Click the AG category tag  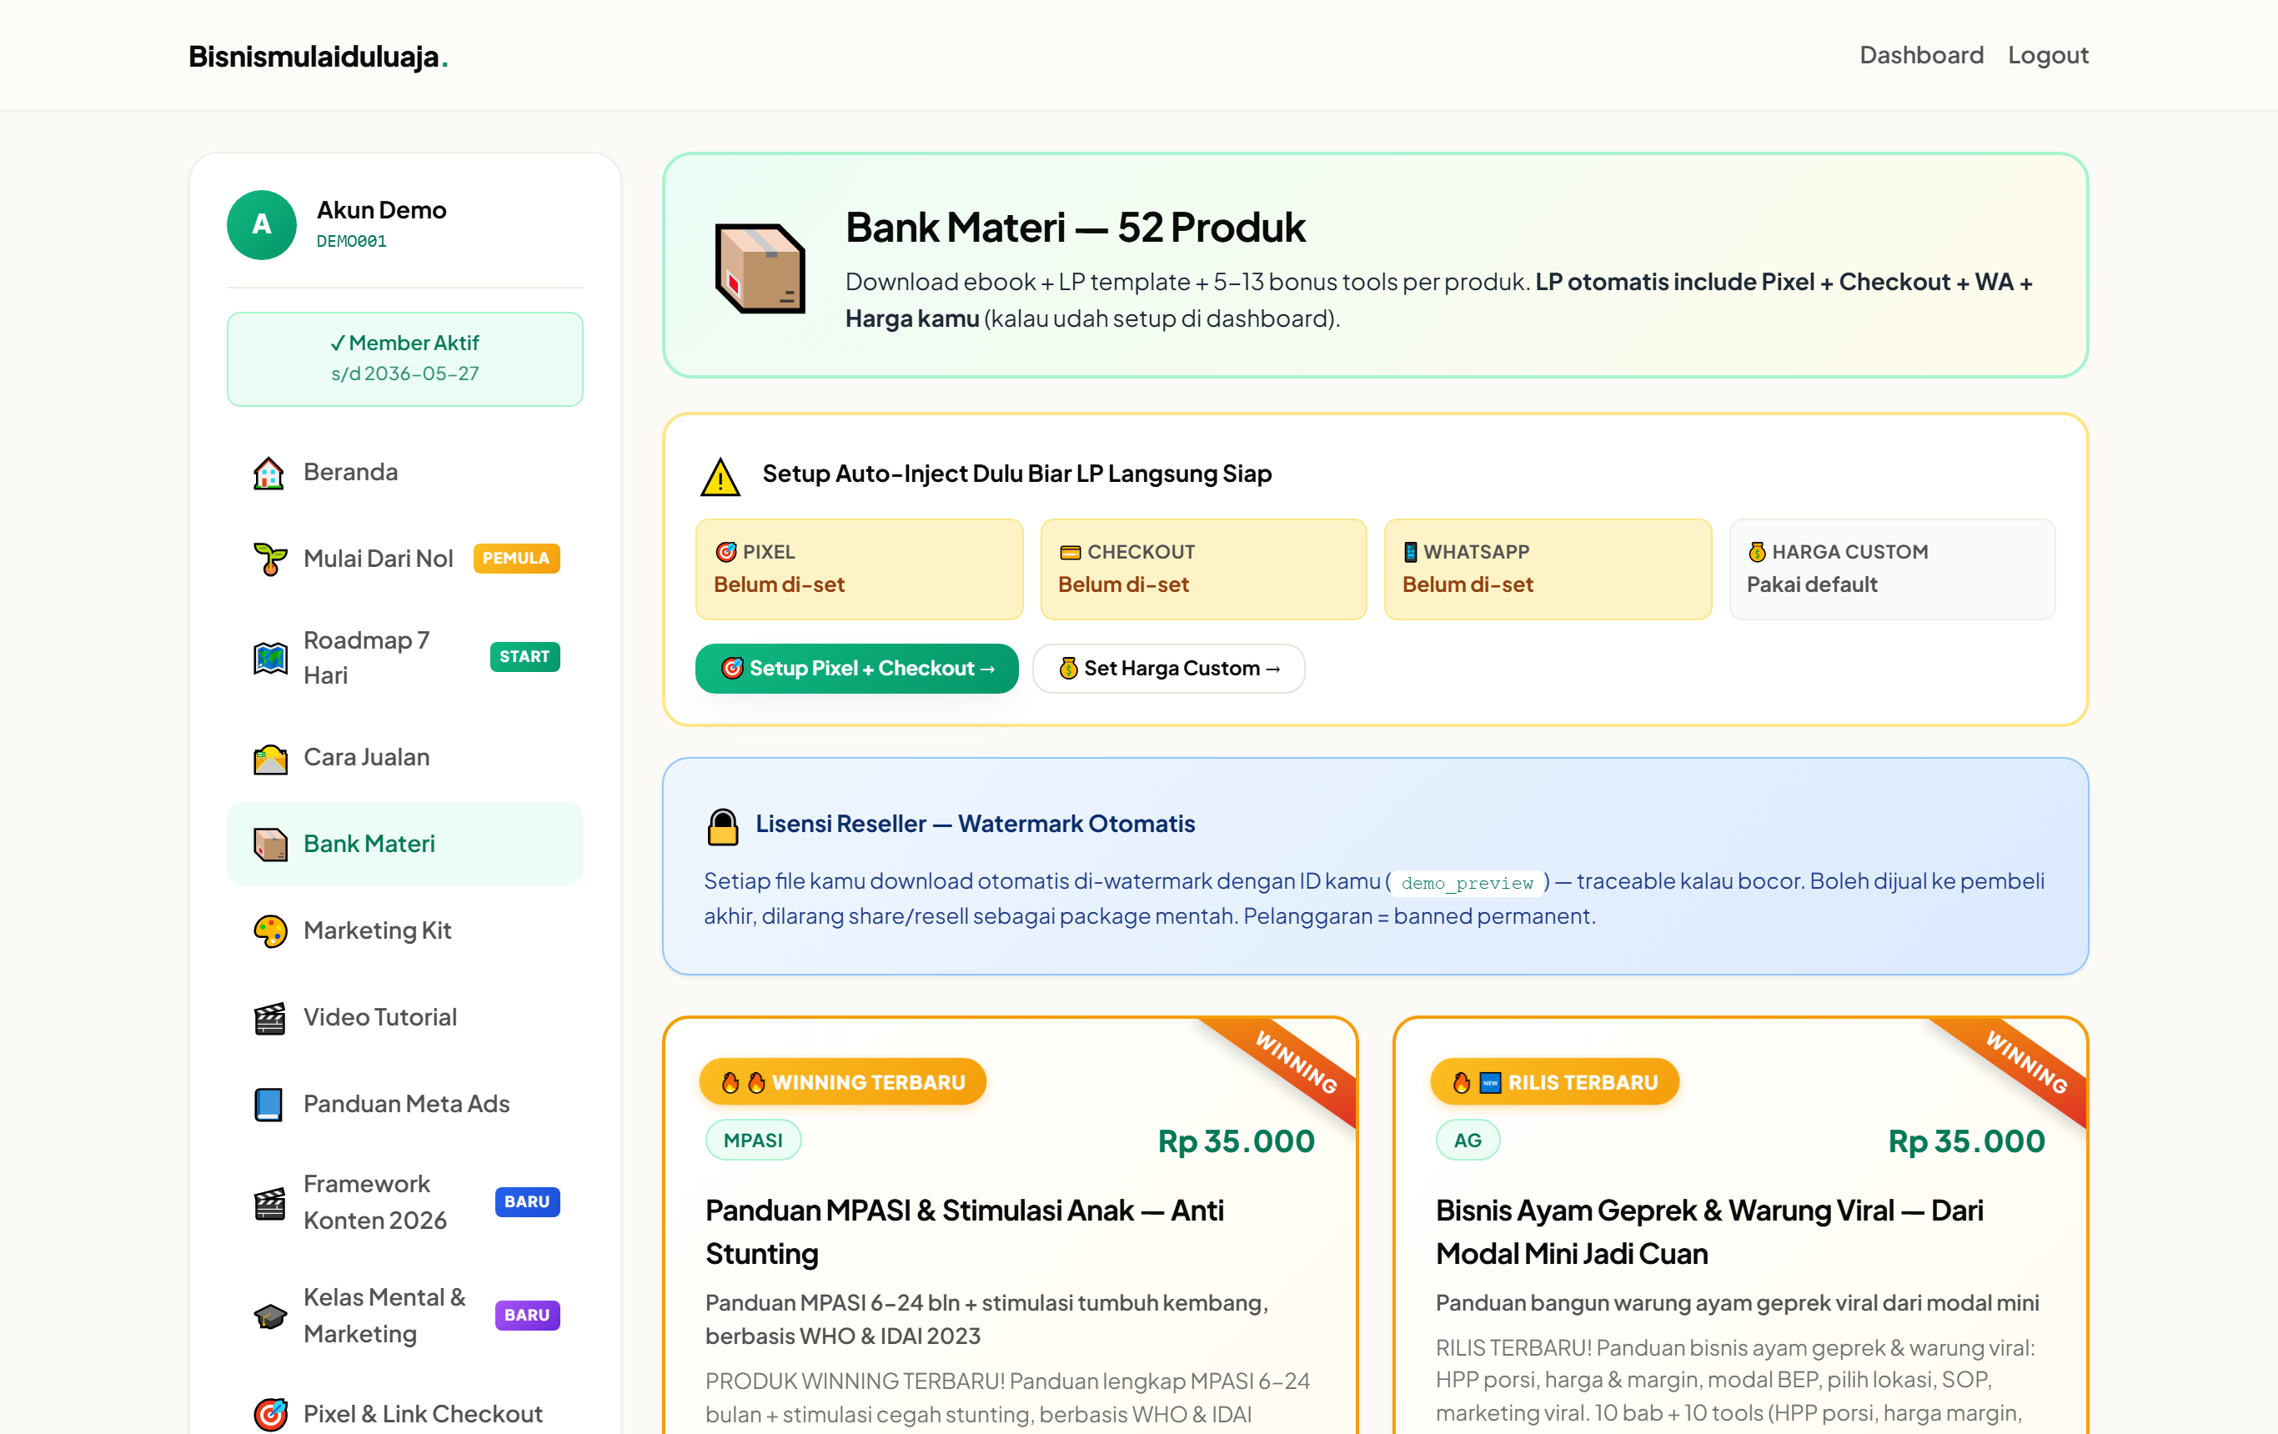(1468, 1140)
